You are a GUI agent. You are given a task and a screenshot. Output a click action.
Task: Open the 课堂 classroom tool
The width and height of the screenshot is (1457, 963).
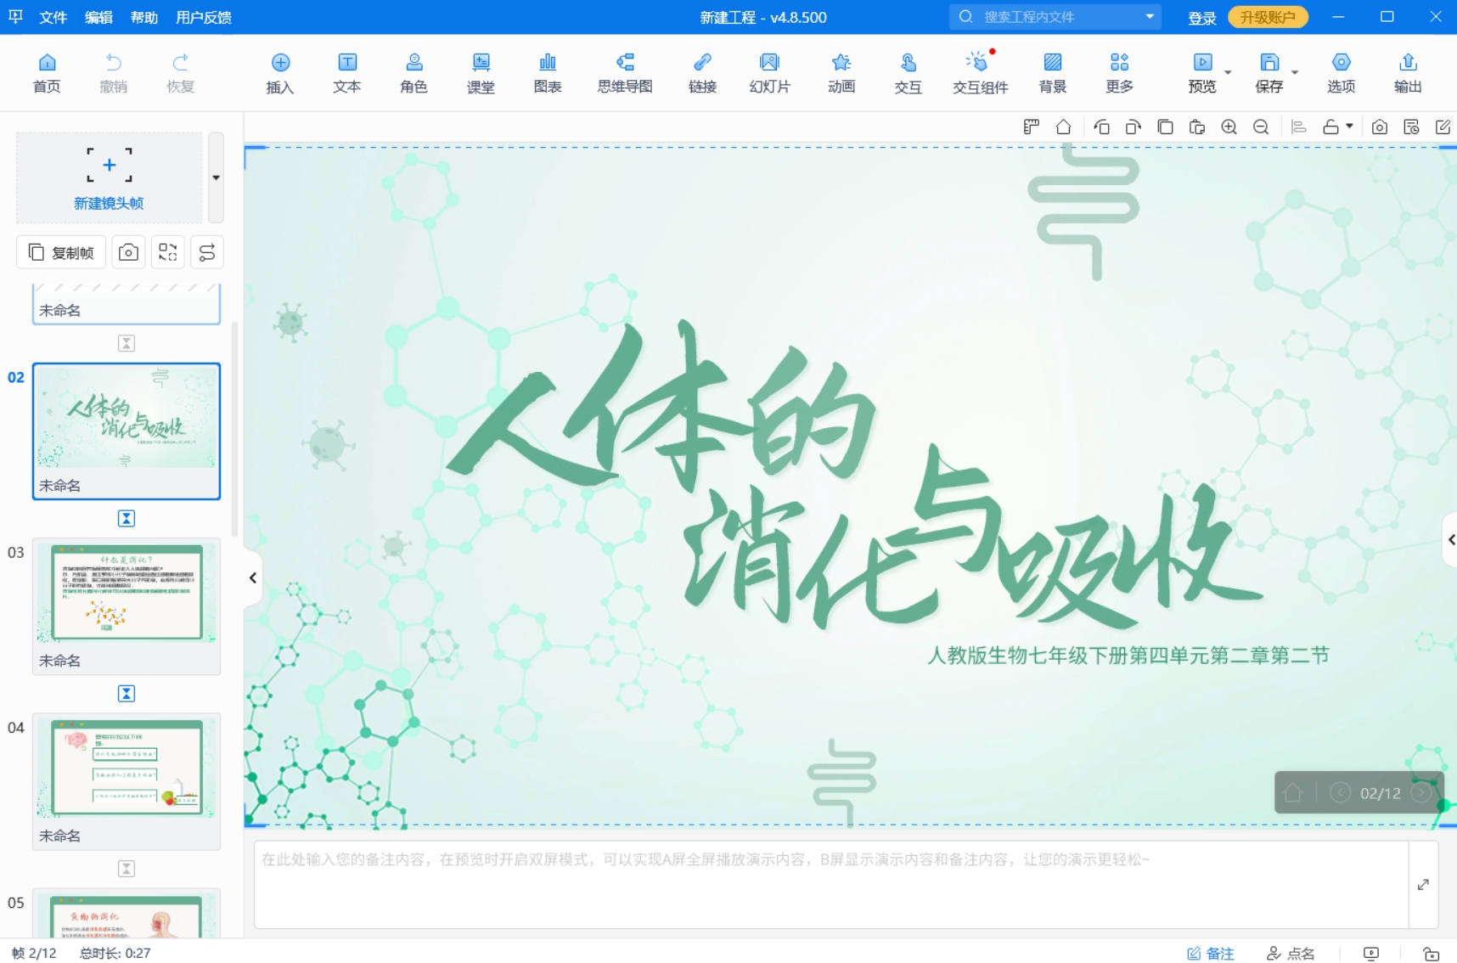pos(481,73)
